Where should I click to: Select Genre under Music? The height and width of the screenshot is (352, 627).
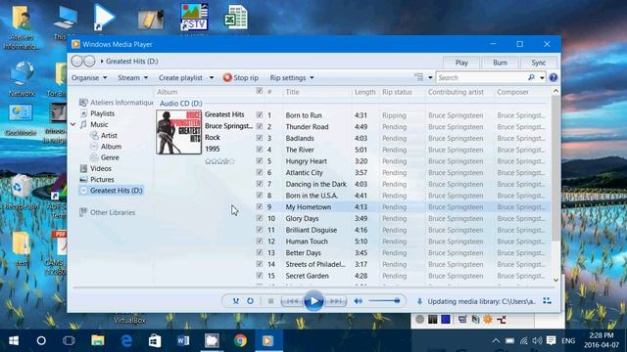pyautogui.click(x=110, y=157)
